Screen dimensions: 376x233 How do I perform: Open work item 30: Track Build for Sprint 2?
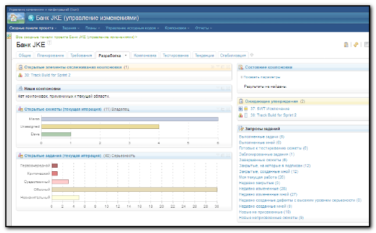(x=47, y=75)
